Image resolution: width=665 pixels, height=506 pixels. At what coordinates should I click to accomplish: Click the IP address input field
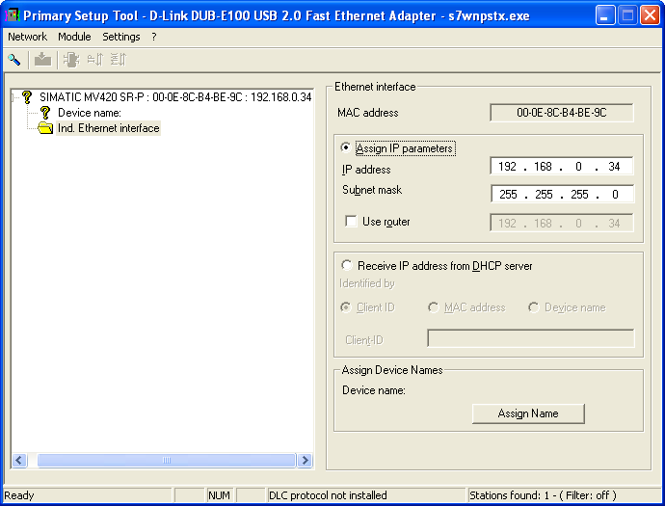tap(562, 167)
